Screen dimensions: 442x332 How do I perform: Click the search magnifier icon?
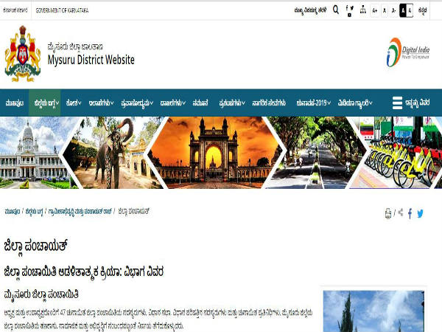(x=336, y=10)
